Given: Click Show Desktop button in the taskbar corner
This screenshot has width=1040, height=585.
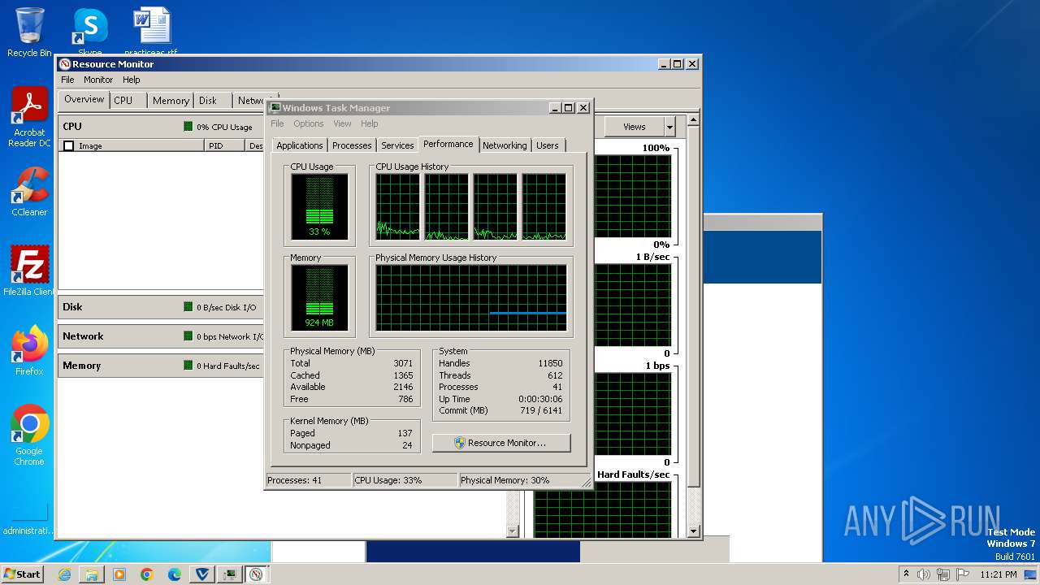Looking at the screenshot, I should pos(1031,574).
